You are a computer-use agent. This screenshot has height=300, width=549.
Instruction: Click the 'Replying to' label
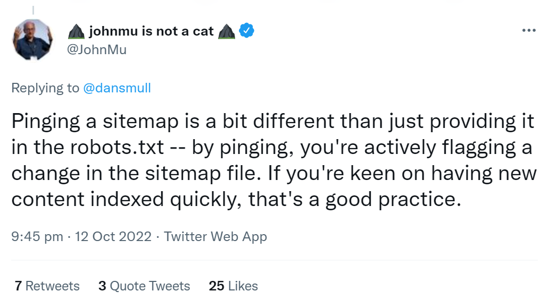(45, 88)
